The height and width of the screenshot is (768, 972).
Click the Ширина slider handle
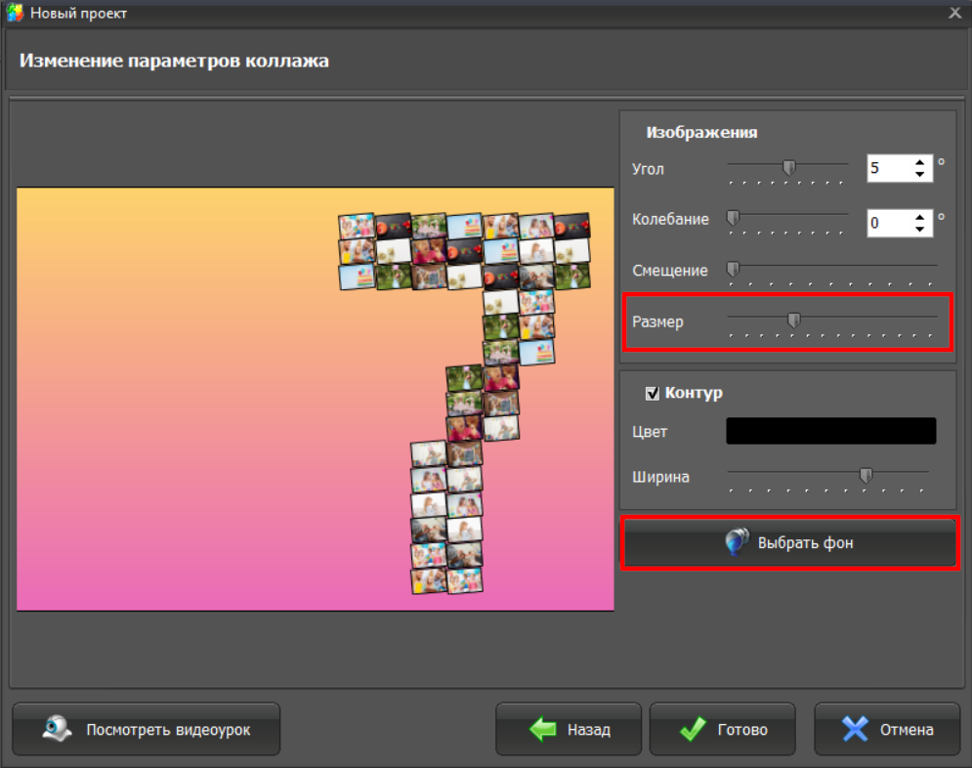866,475
